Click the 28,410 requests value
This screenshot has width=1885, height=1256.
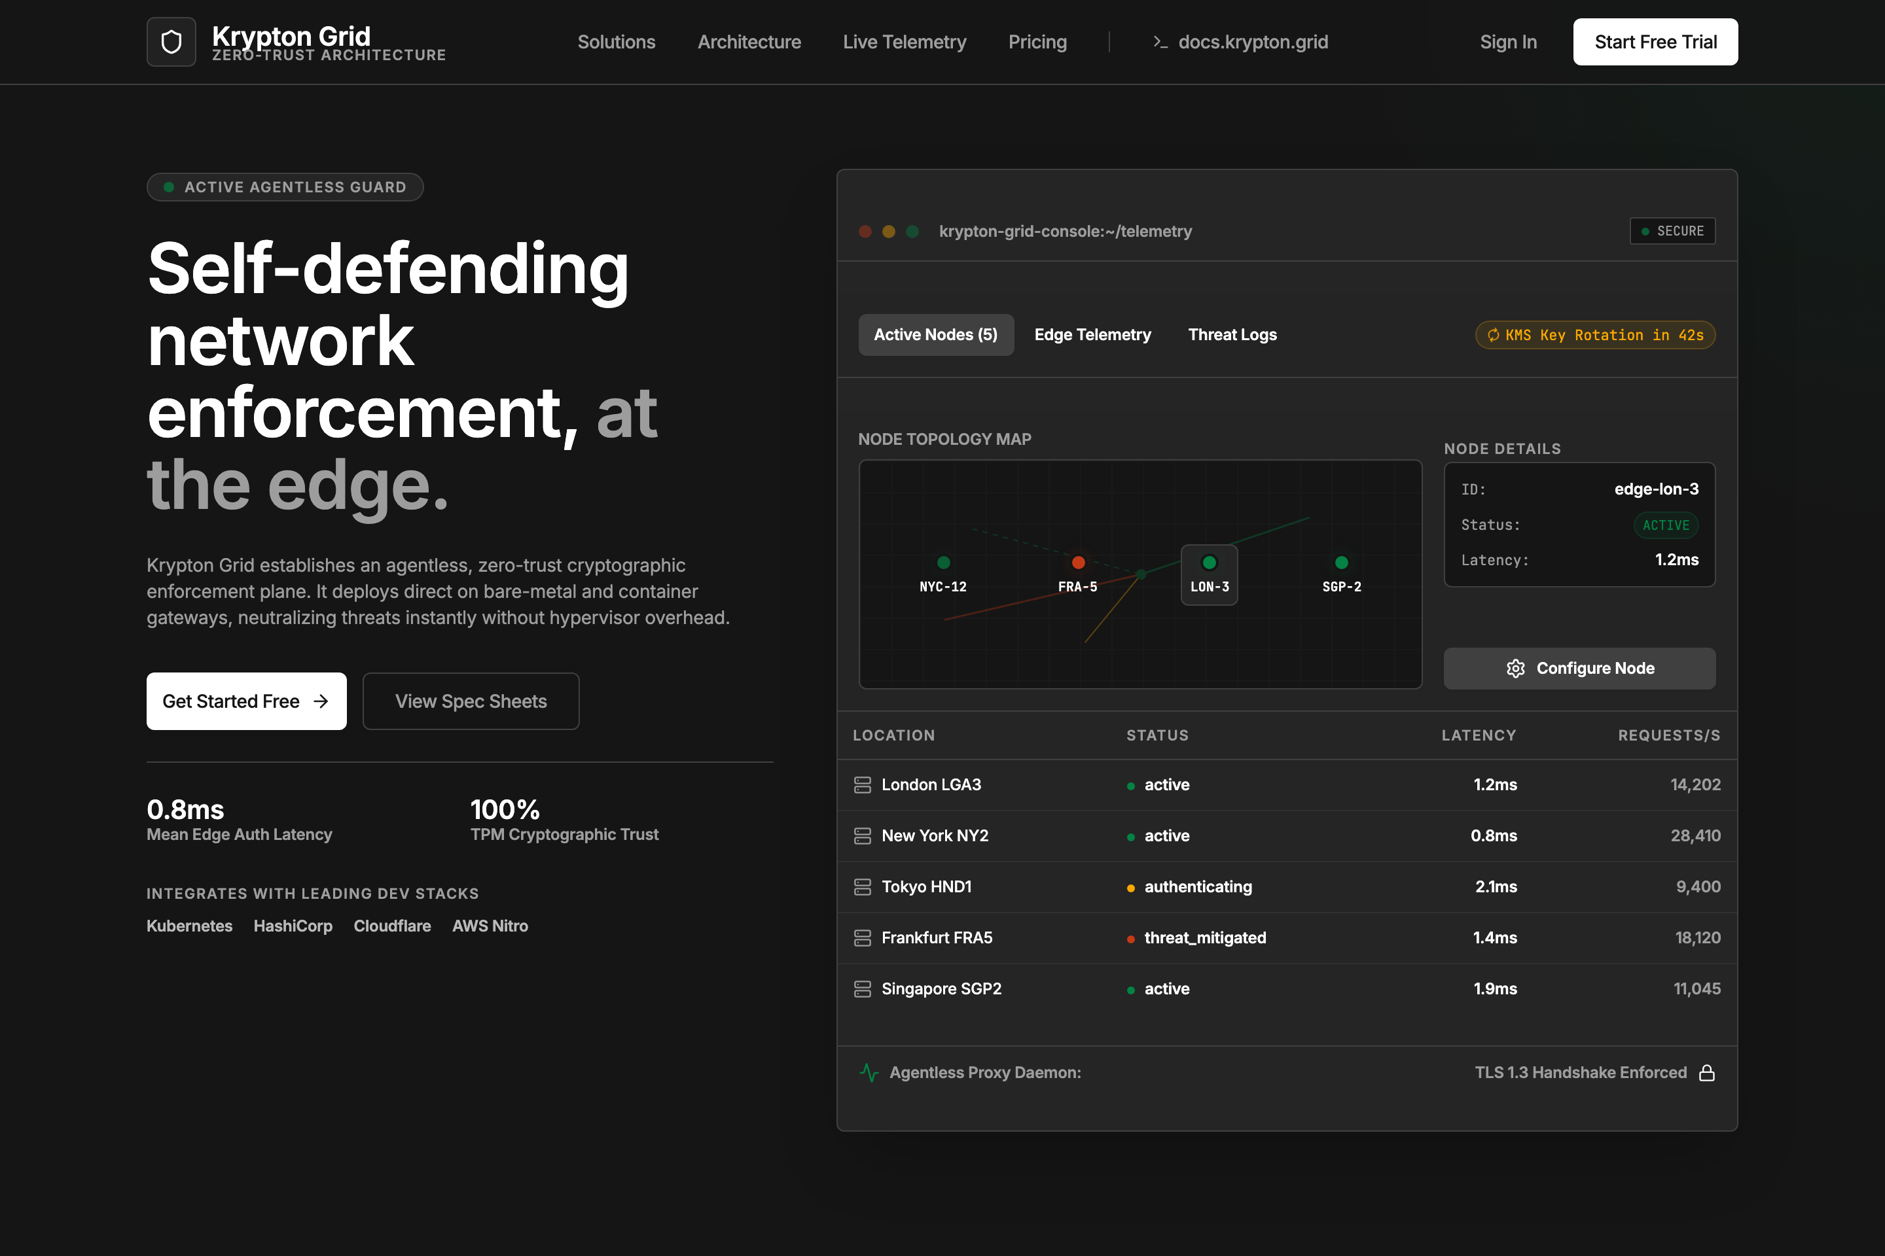[x=1696, y=836]
